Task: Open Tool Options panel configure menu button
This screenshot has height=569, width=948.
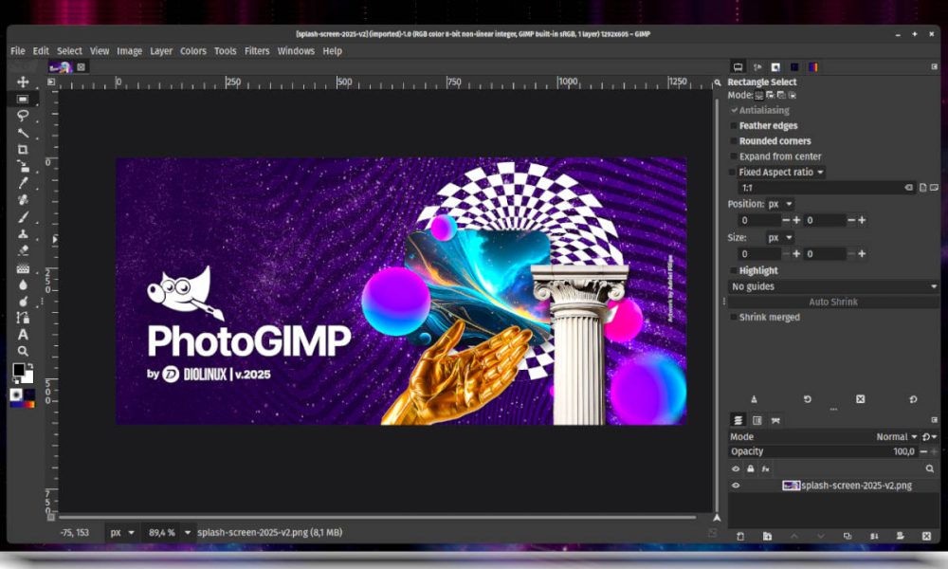Action: click(x=934, y=66)
